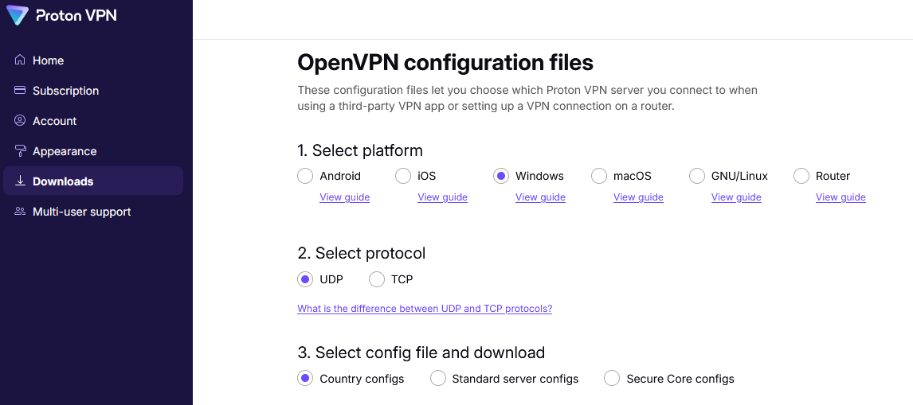913x405 pixels.
Task: Select the UDP protocol radio button
Action: (305, 279)
